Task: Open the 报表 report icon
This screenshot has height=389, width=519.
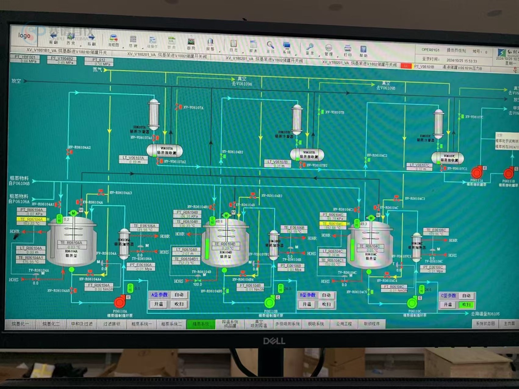Action: click(x=253, y=44)
